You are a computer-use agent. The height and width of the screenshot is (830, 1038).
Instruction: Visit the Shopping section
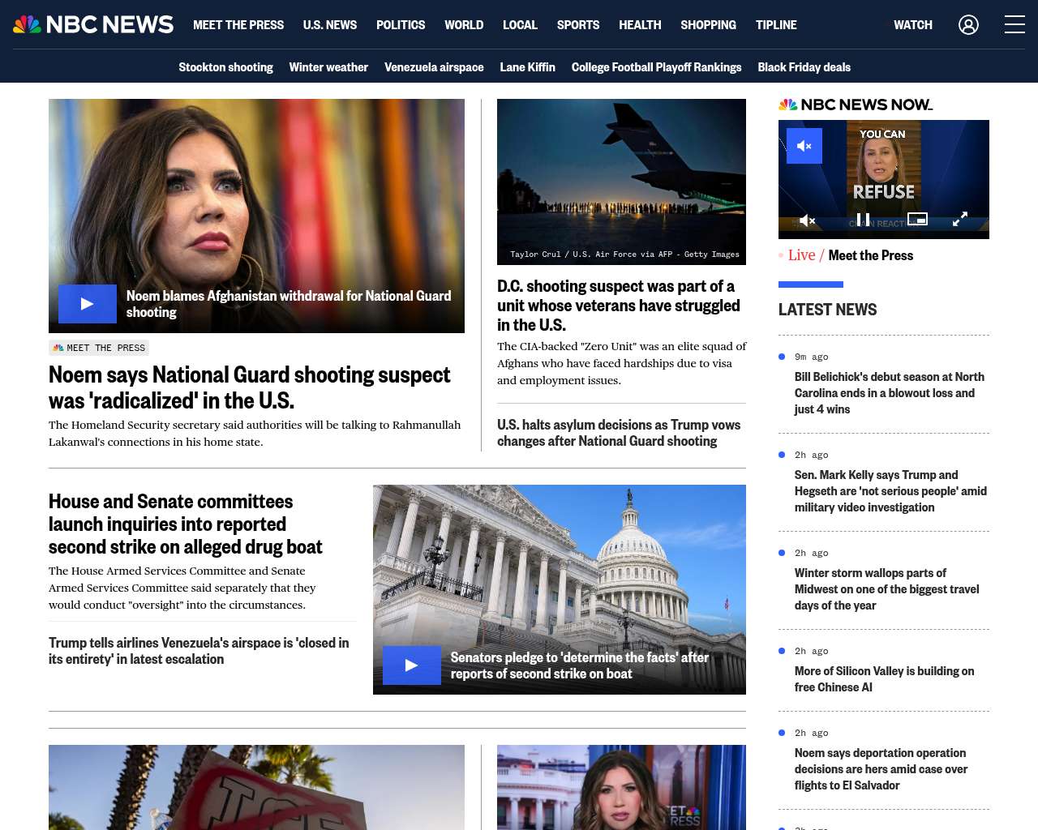(x=708, y=25)
